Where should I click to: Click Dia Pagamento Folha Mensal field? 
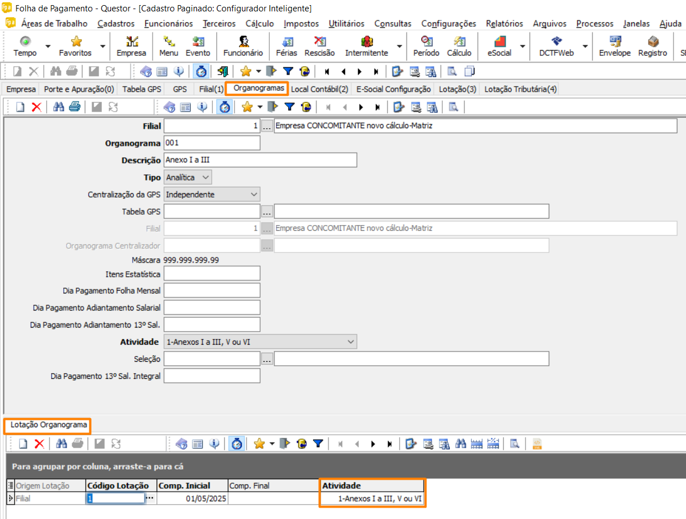(212, 291)
